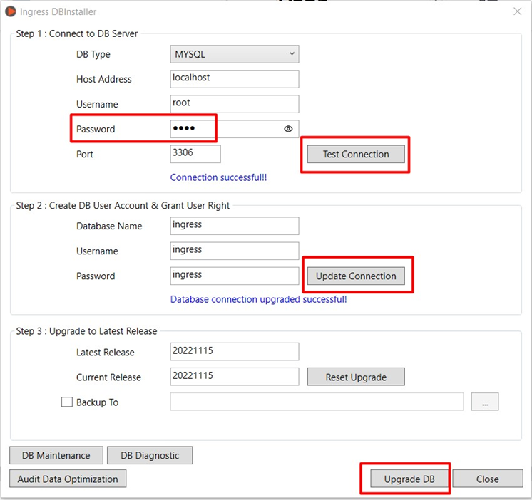Reveal password using the eye icon
Viewport: 532px width, 500px height.
point(288,129)
